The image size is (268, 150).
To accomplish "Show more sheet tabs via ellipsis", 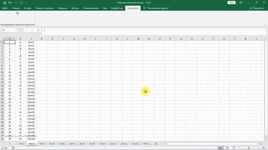I will coord(152,144).
